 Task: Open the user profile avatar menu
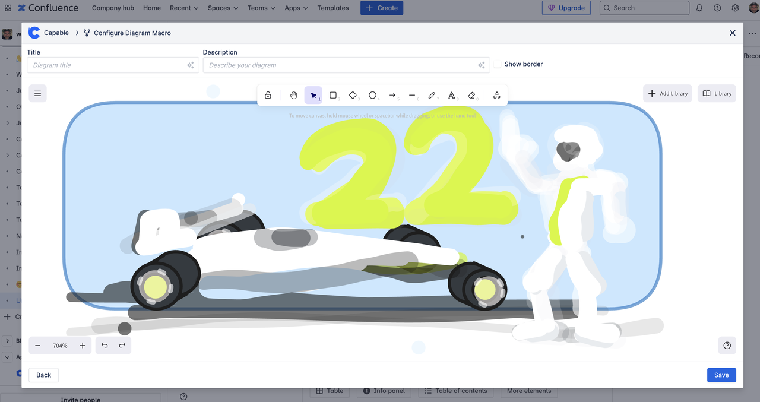753,8
